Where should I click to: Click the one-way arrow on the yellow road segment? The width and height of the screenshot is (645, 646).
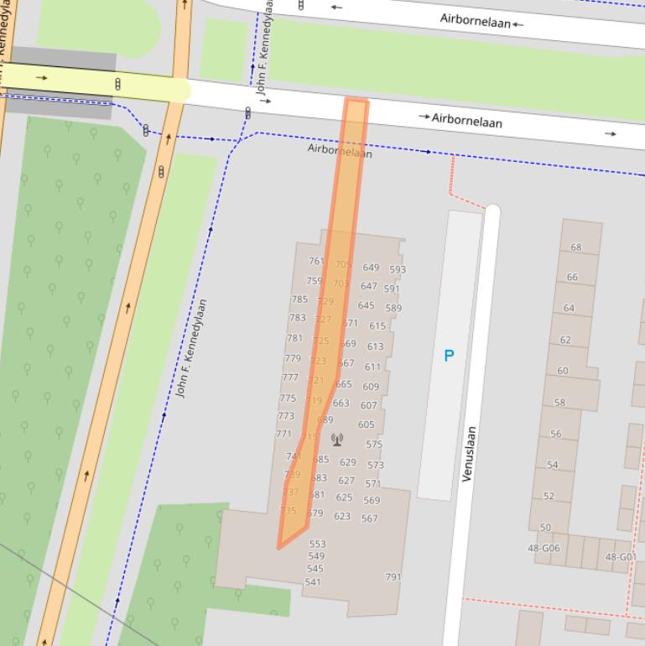(42, 78)
